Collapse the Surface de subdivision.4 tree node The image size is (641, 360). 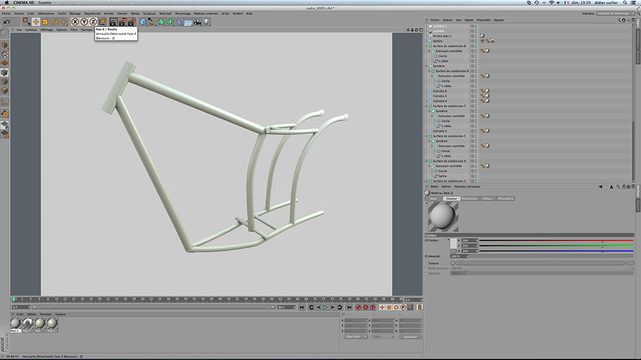[427, 161]
